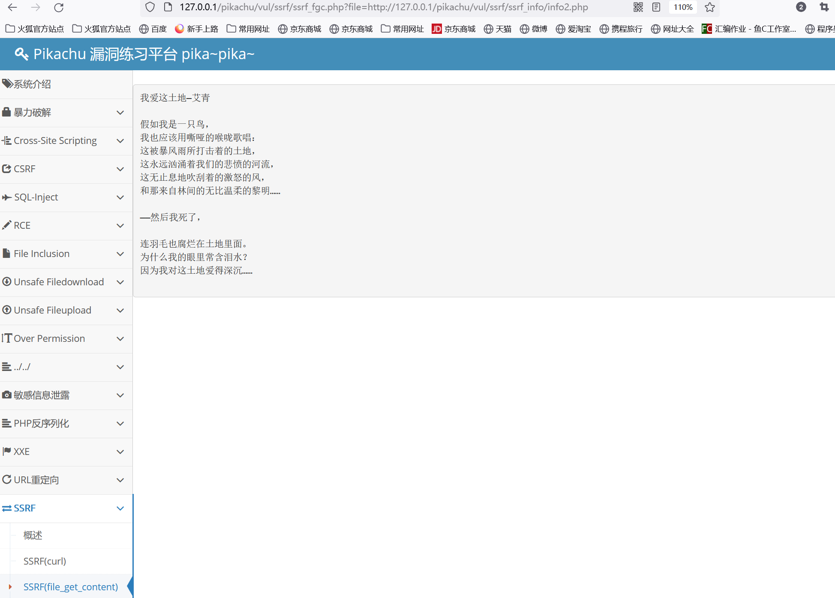Open the QR code icon in address bar
Screen dimensions: 835x598
[x=638, y=7]
